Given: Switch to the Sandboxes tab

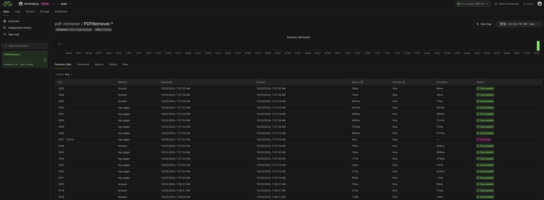Looking at the screenshot, I should pos(61,11).
